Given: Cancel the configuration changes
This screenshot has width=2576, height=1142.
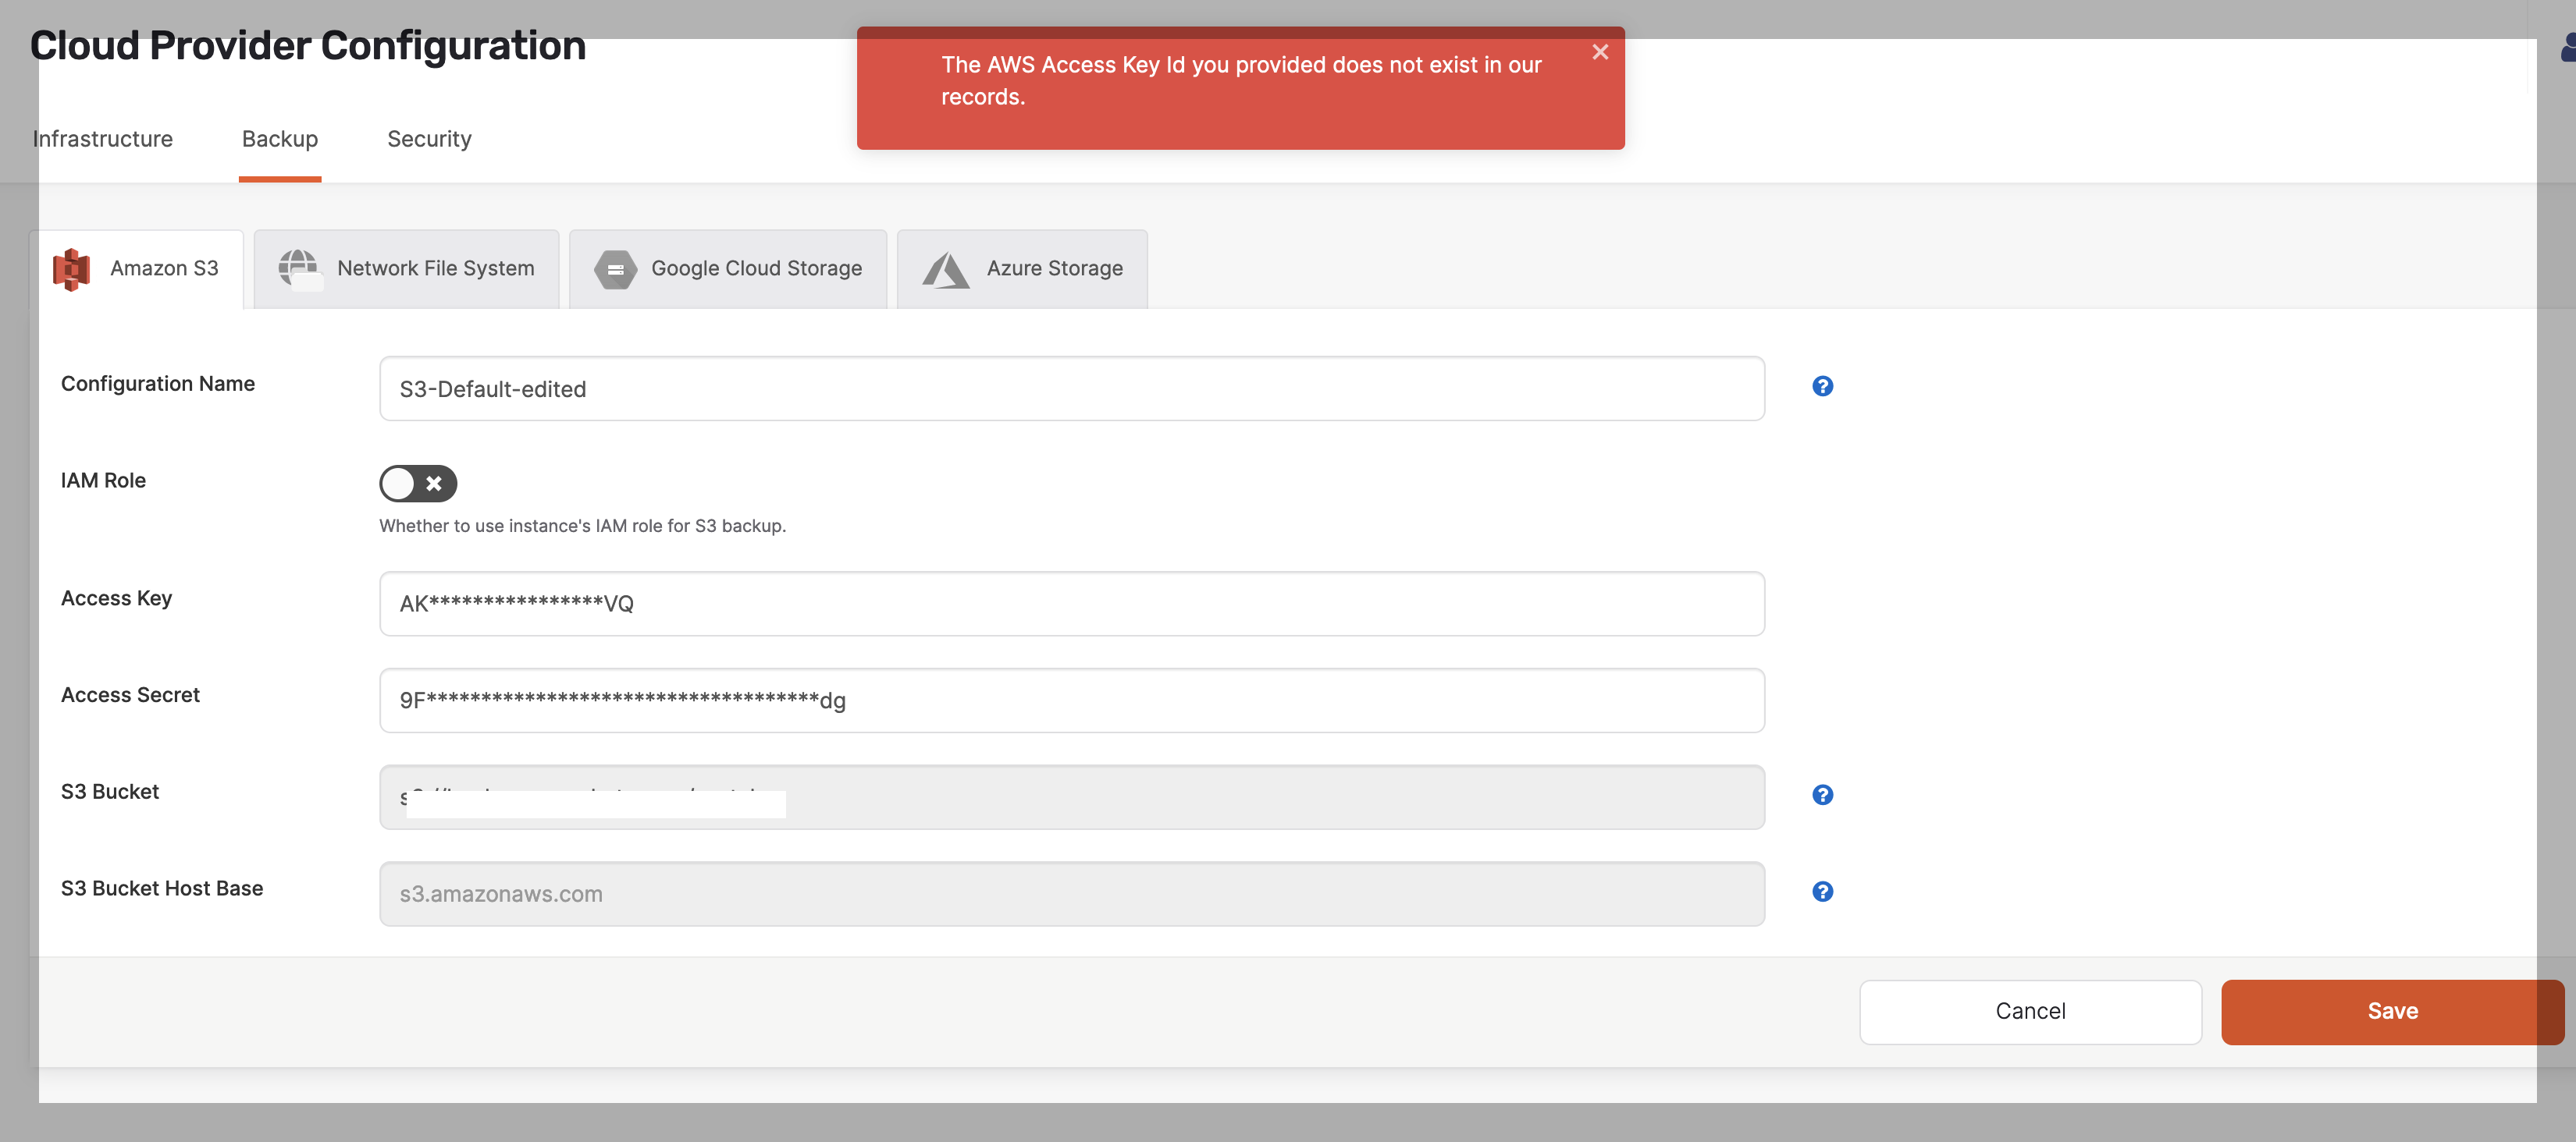Looking at the screenshot, I should (x=2030, y=1010).
